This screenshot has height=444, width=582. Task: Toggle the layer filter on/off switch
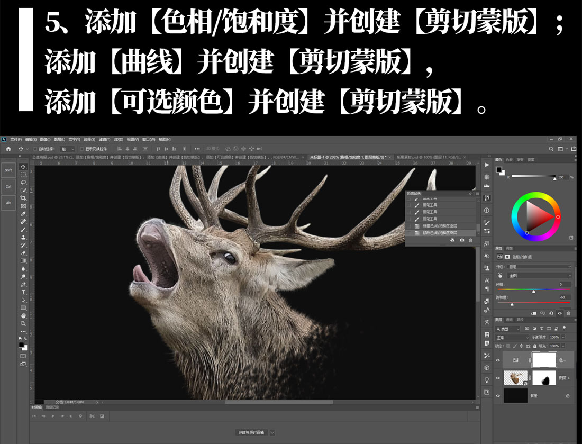coord(565,328)
